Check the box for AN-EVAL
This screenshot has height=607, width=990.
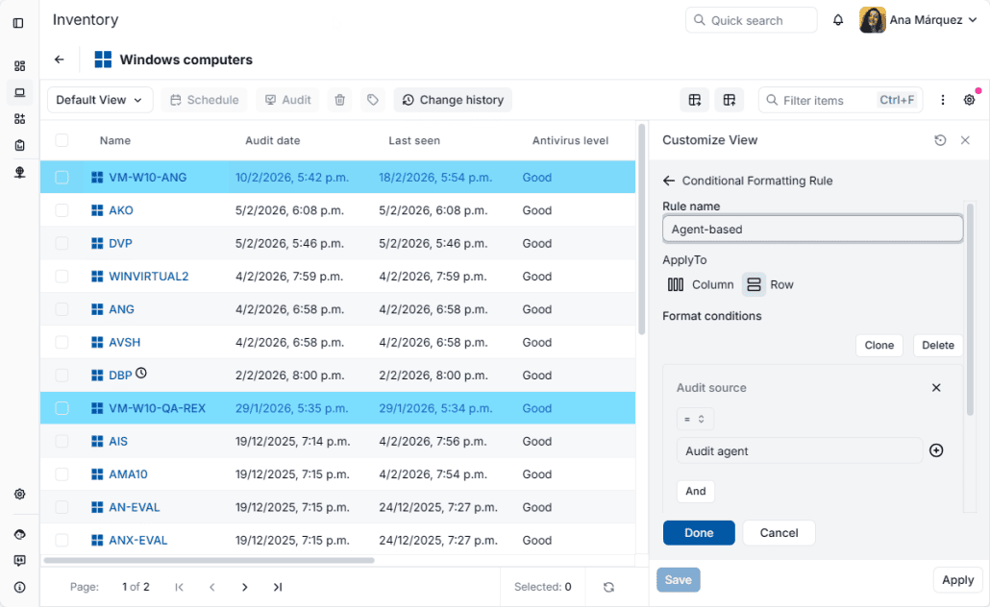[x=62, y=507]
